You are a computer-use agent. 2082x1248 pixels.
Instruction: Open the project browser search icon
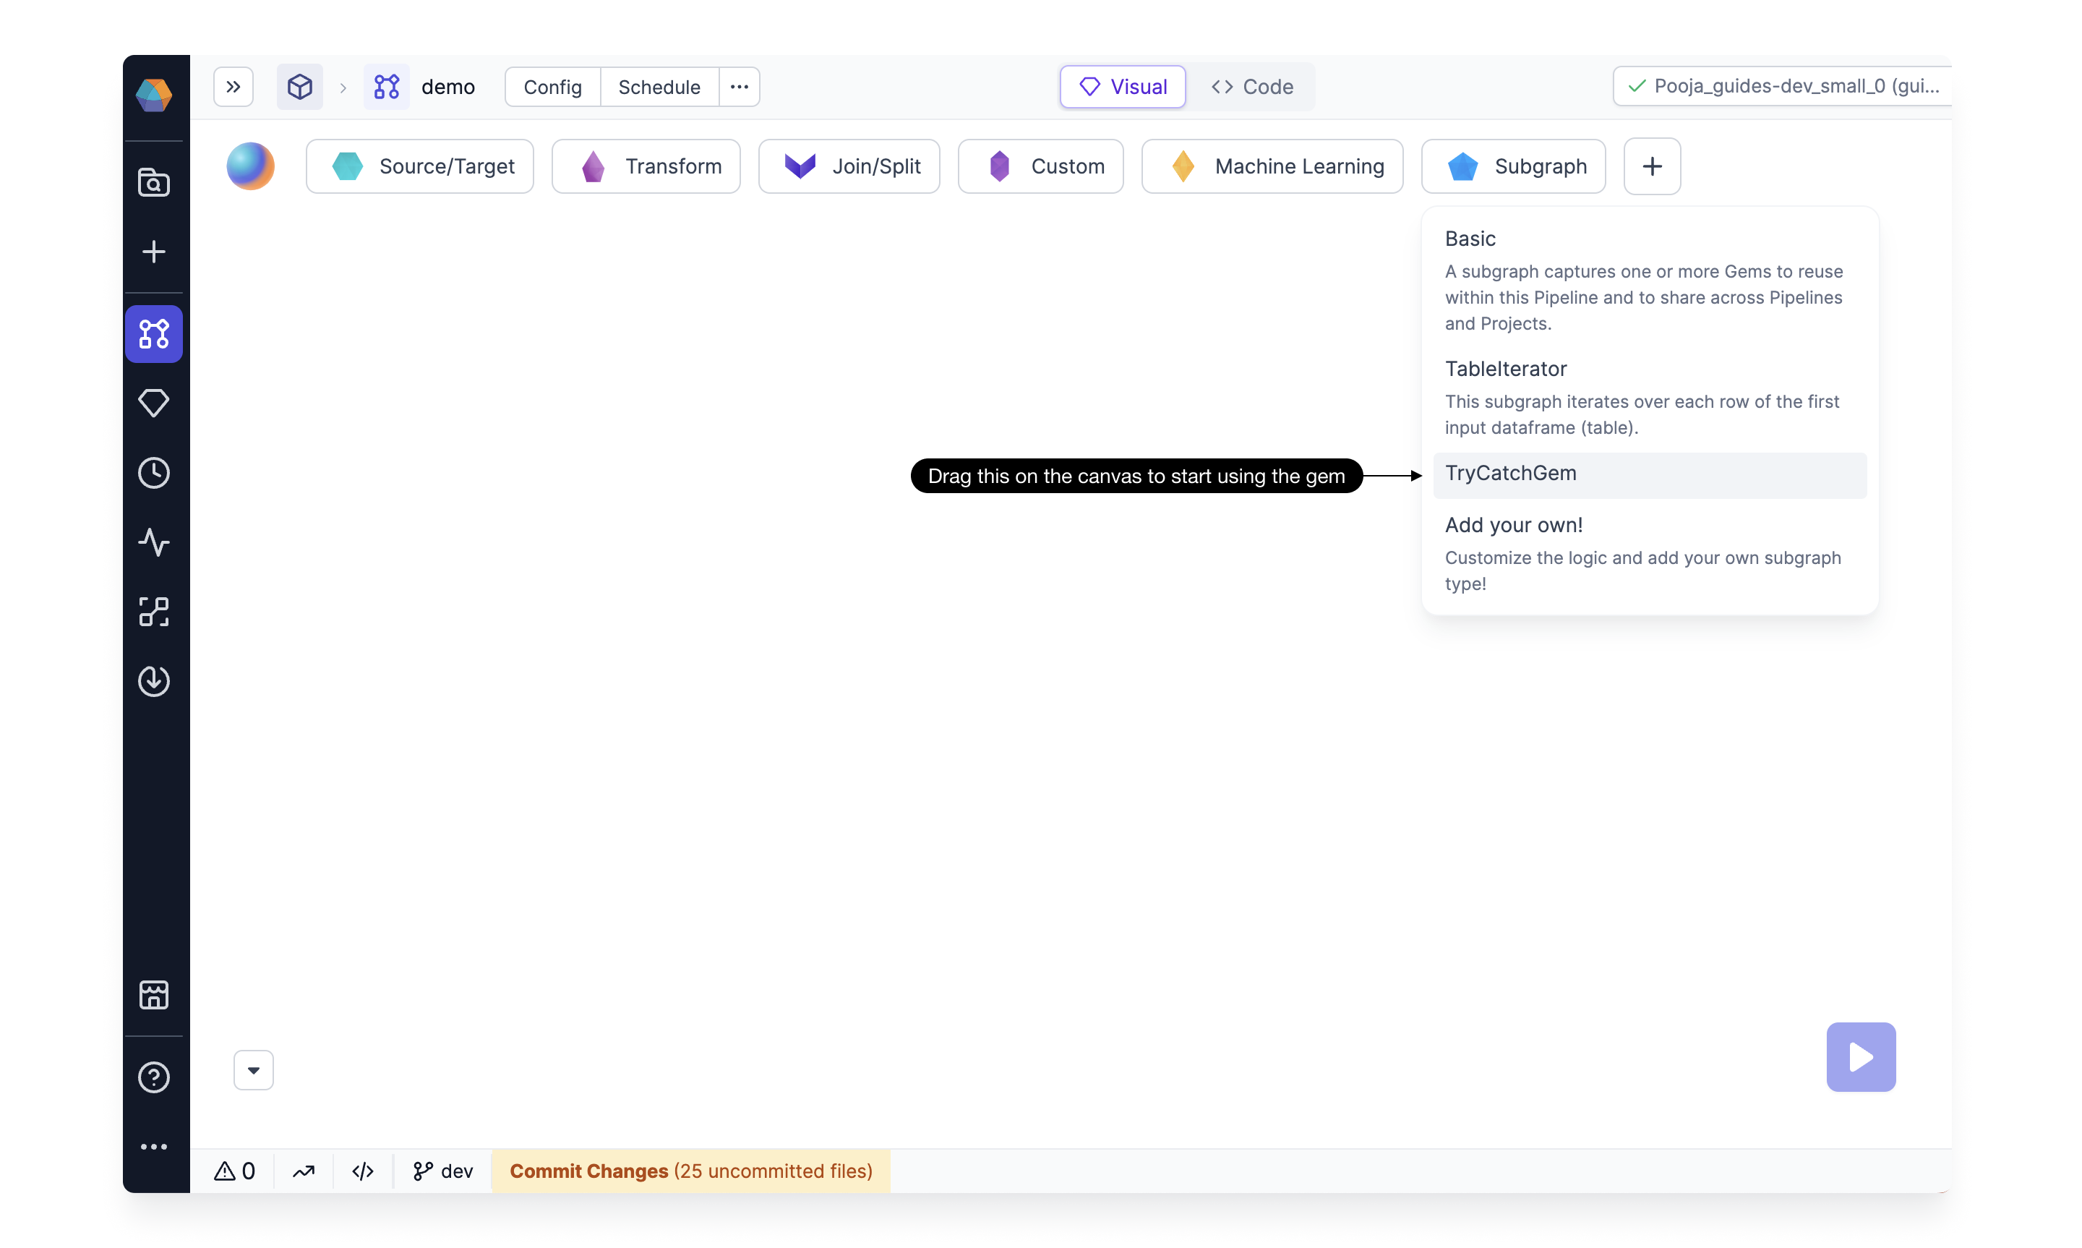click(x=154, y=181)
